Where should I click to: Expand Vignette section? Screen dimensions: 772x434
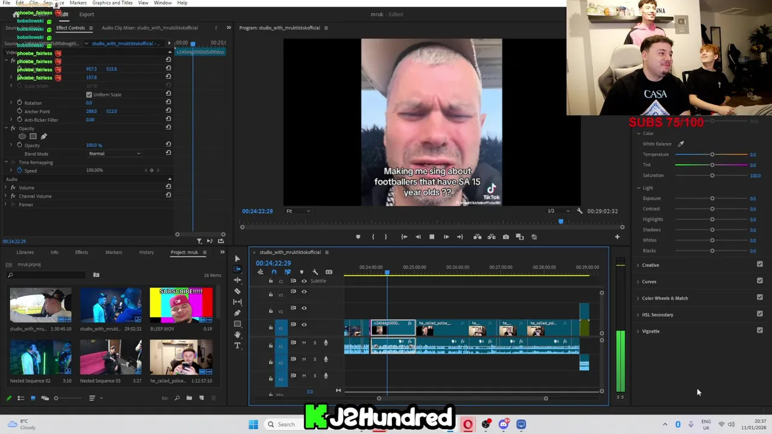(x=638, y=331)
